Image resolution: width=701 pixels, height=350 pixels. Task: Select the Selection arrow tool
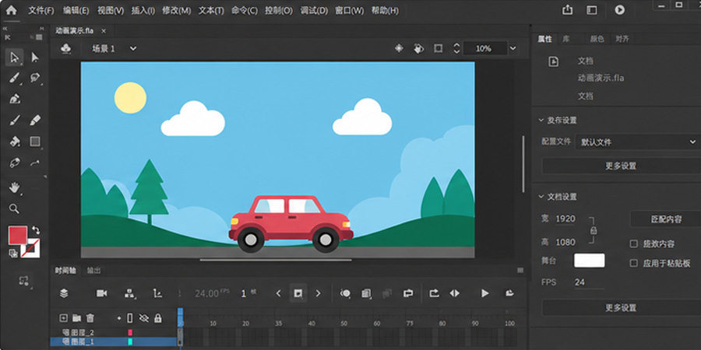14,58
